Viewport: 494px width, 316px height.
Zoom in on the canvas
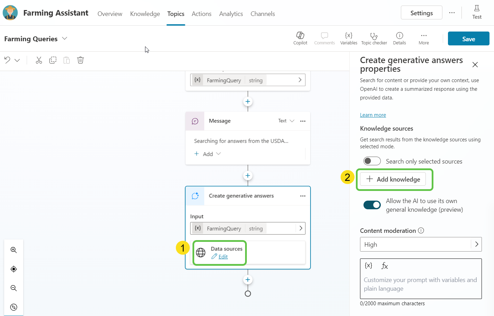tap(14, 250)
